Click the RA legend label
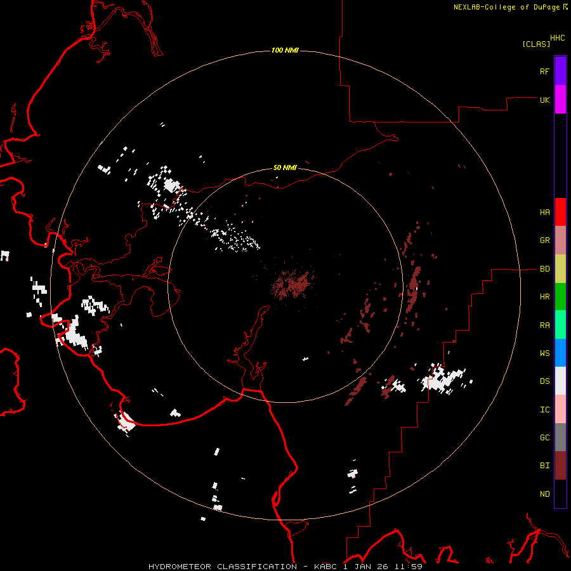 [x=544, y=325]
